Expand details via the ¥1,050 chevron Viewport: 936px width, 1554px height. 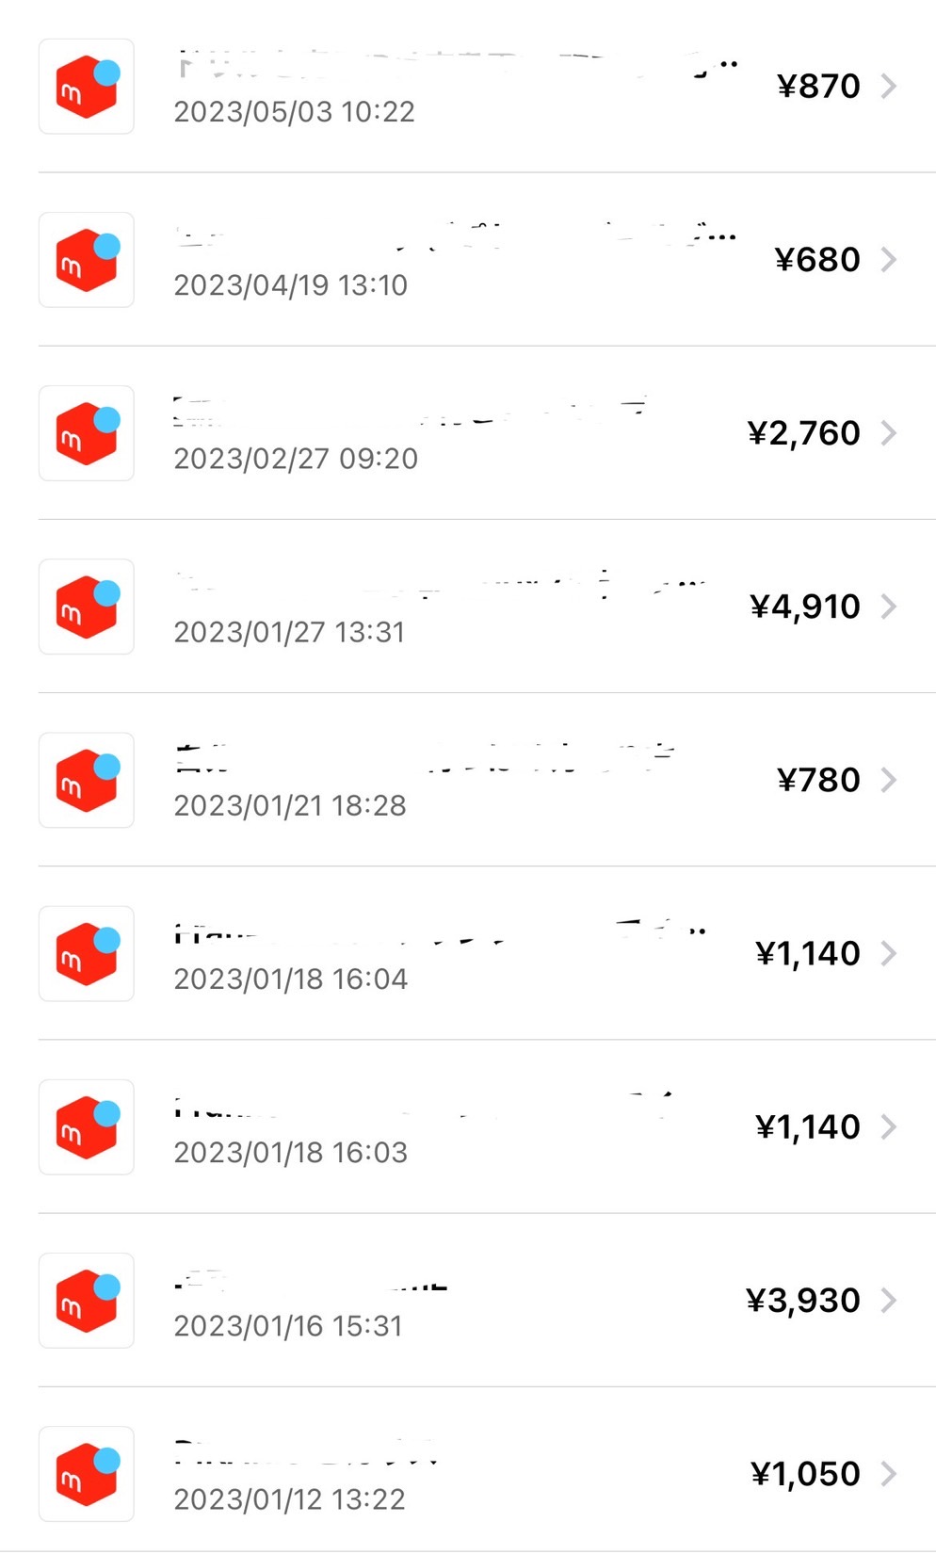point(889,1474)
